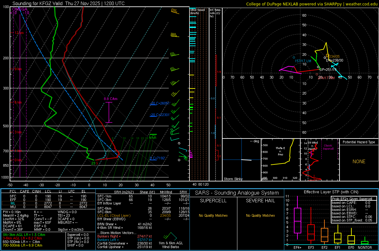Image resolution: width=379 pixels, height=251 pixels.
Task: Click the 'Classic Supercell' label in SR Wind inset
Action: click(x=328, y=147)
